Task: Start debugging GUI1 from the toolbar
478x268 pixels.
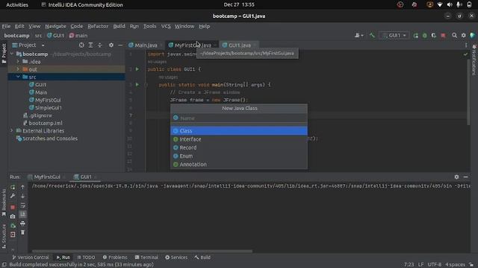Action: [425, 36]
